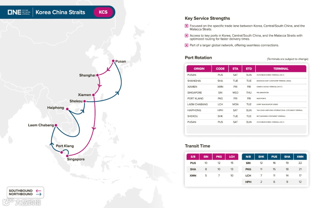The image size is (315, 208).
Task: Click HPH row label in northbound table
Action: click(x=248, y=182)
